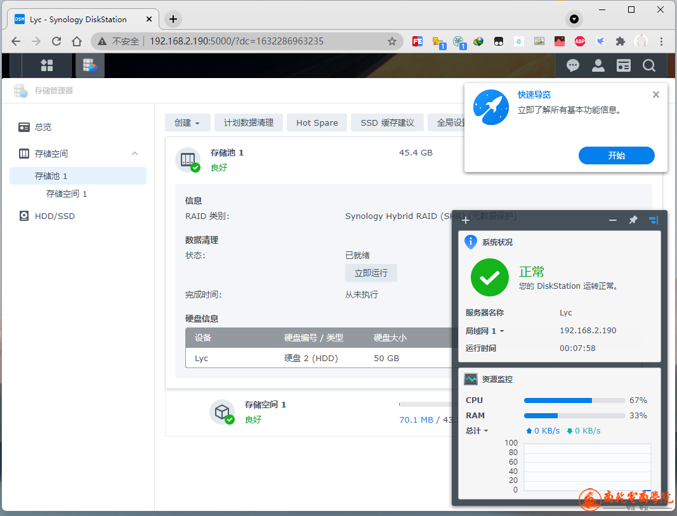Close the 快速导览 popup
The height and width of the screenshot is (516, 677).
656,95
